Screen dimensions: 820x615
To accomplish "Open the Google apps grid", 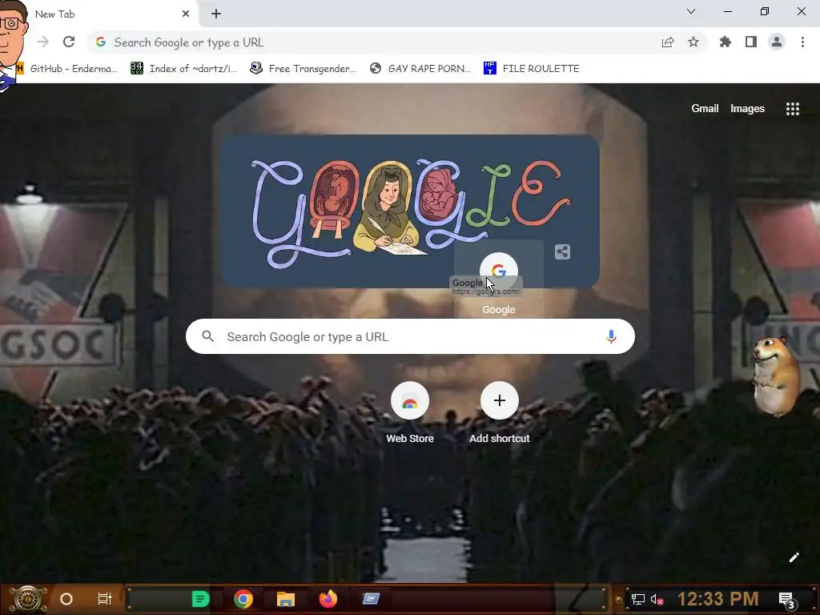I will [x=792, y=109].
